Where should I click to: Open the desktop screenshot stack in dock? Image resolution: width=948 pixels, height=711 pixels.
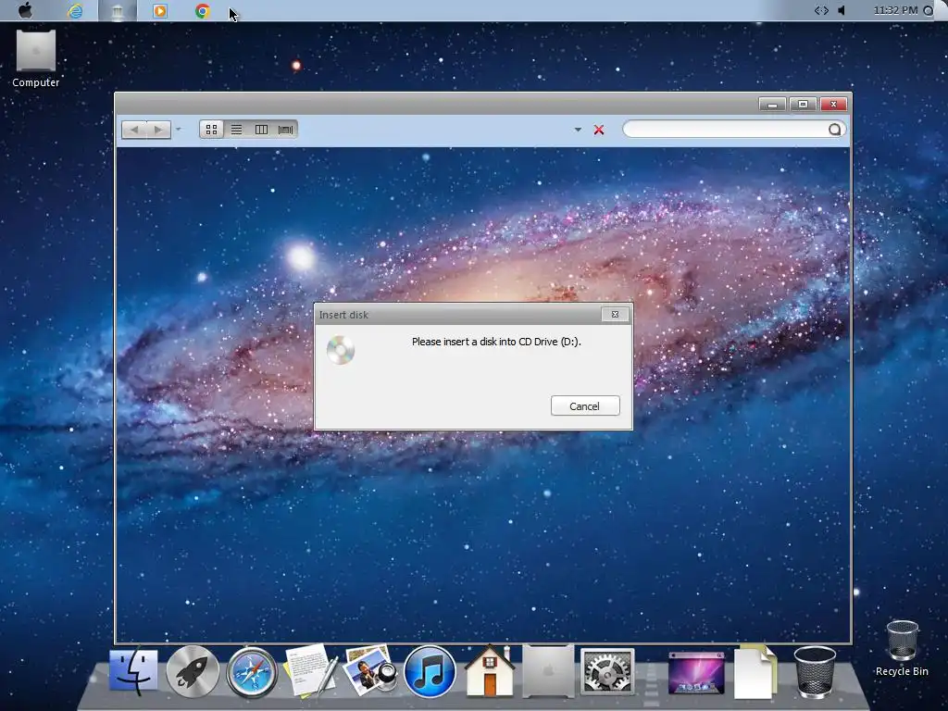(696, 672)
